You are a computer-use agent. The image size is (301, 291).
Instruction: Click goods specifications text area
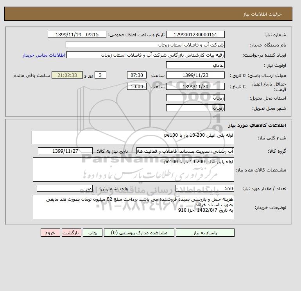tap(133, 170)
